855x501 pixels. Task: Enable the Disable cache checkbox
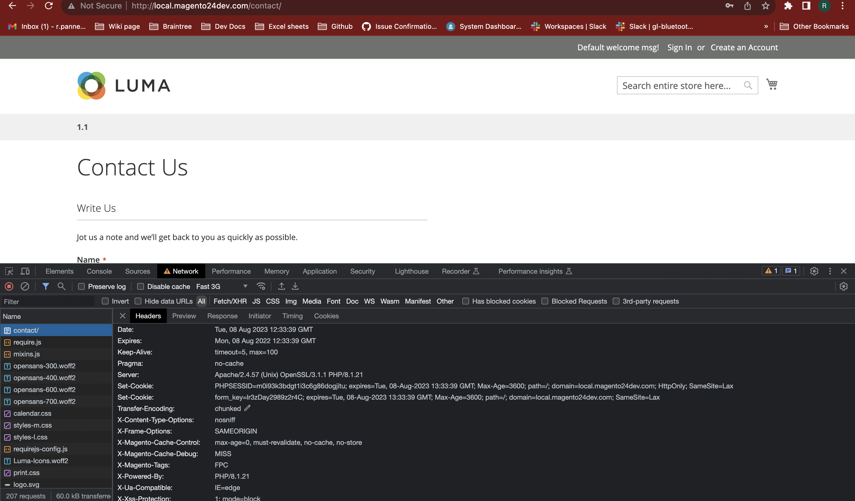pos(140,286)
